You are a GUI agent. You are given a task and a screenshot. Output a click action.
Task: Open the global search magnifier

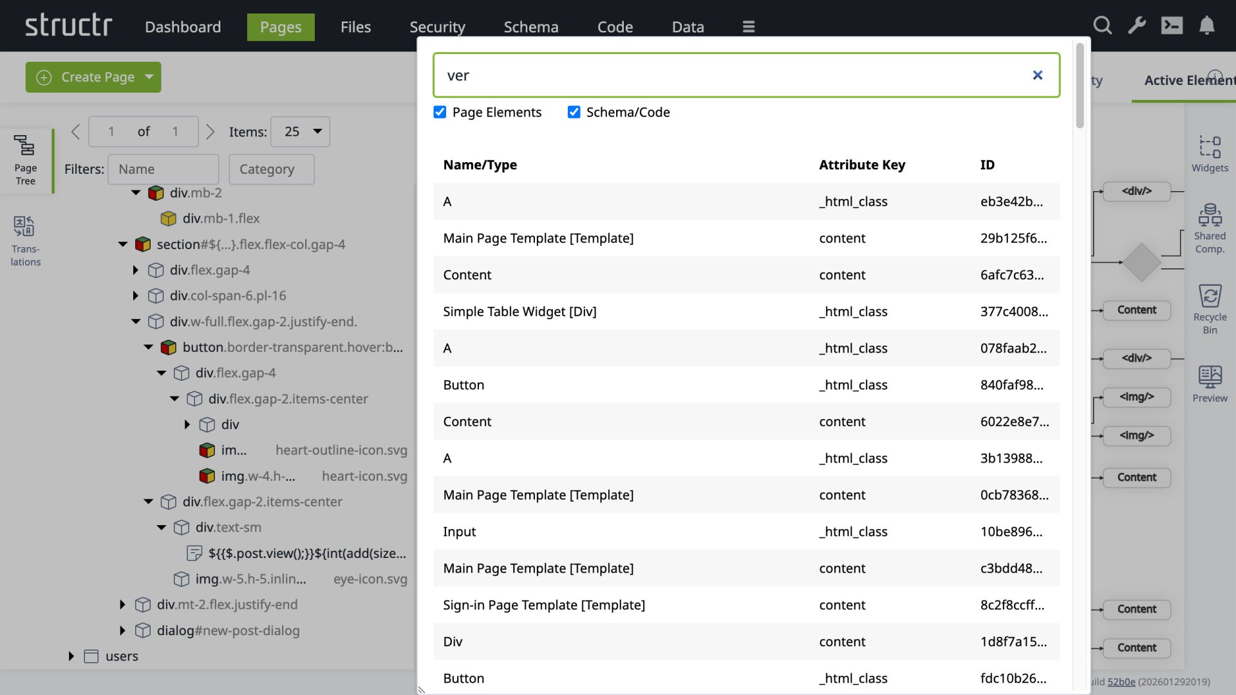pos(1103,26)
